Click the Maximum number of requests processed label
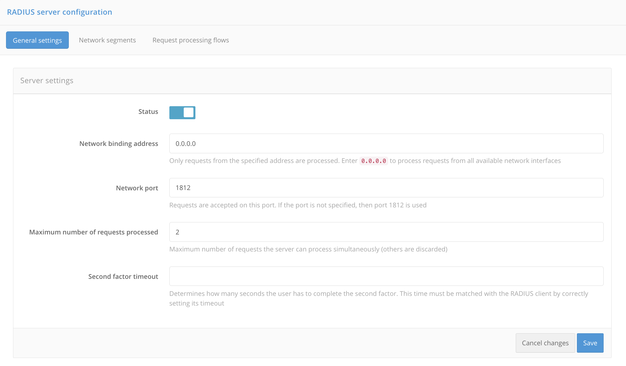Screen dimensions: 626x366 tap(94, 232)
